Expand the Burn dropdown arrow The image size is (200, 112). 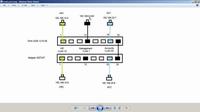tap(37, 5)
